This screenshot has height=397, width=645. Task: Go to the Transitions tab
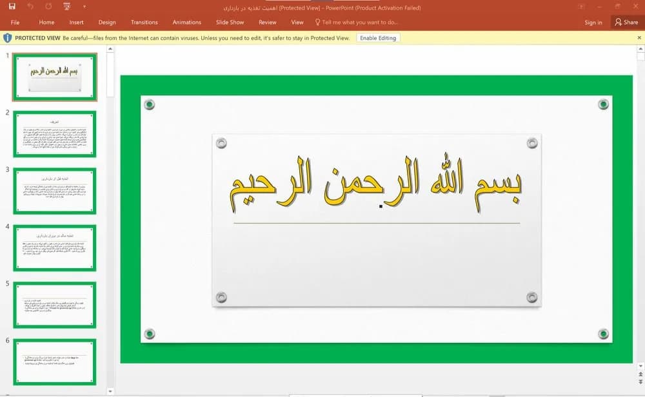tap(144, 22)
